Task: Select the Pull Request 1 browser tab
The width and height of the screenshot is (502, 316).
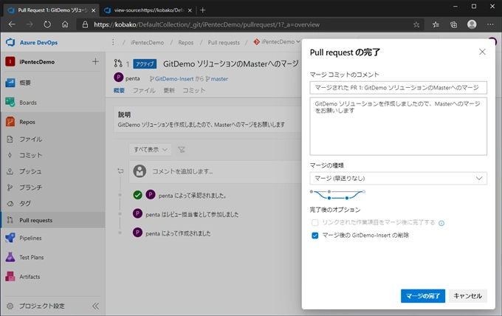Action: pyautogui.click(x=51, y=10)
